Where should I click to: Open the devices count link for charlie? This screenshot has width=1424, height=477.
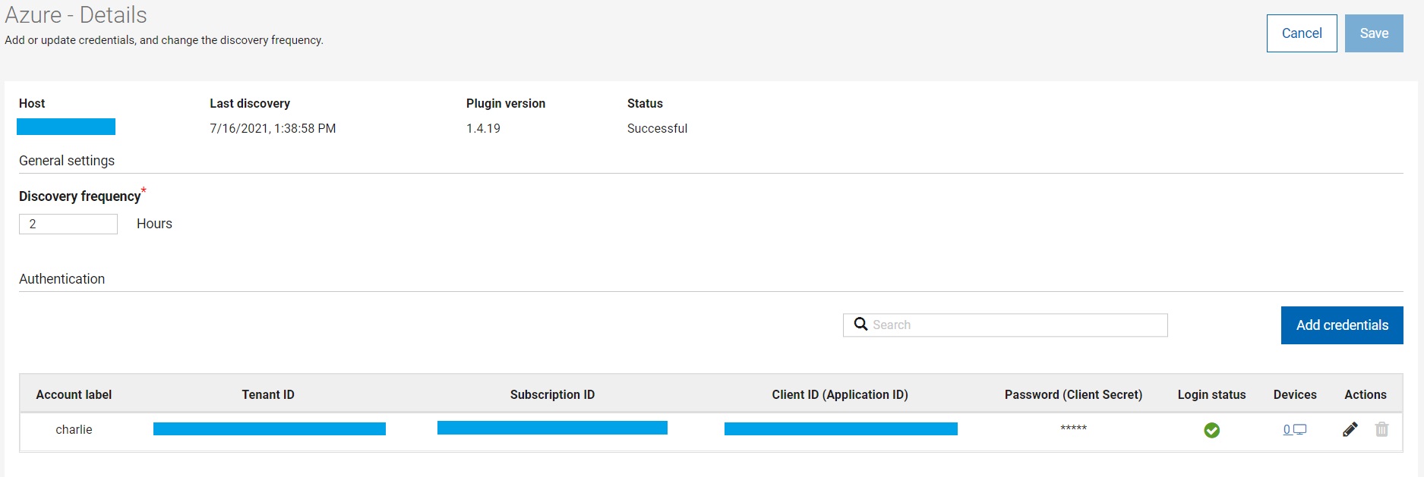[1287, 430]
